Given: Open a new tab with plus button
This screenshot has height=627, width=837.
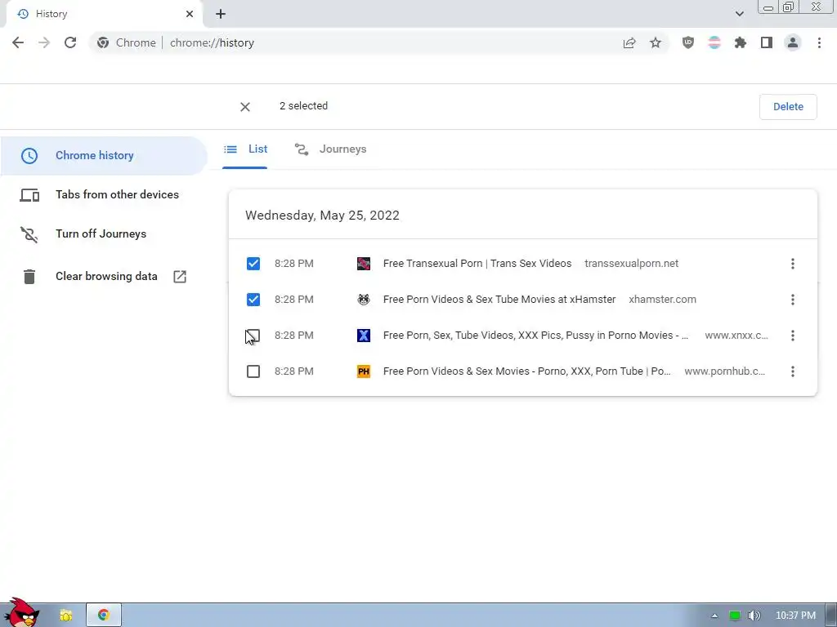Looking at the screenshot, I should coord(221,14).
